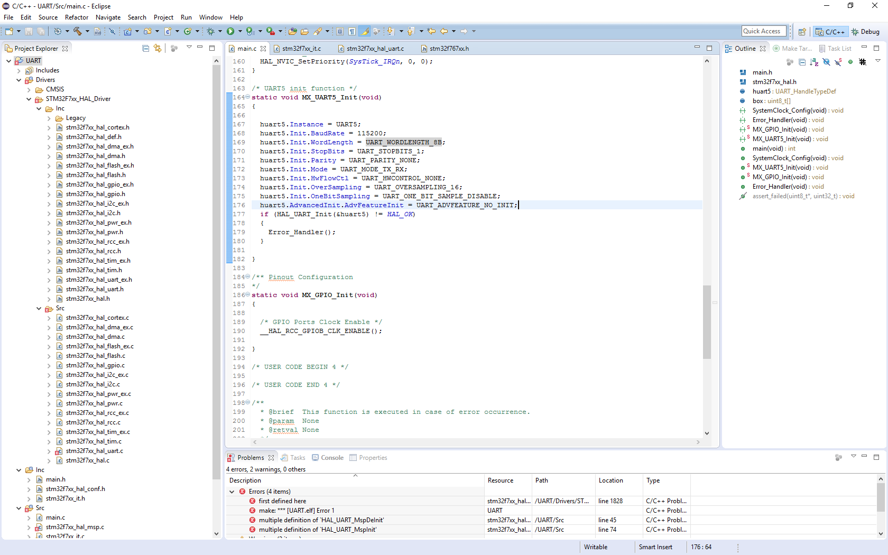888x555 pixels.
Task: Open Problems view menu triangle
Action: (853, 456)
